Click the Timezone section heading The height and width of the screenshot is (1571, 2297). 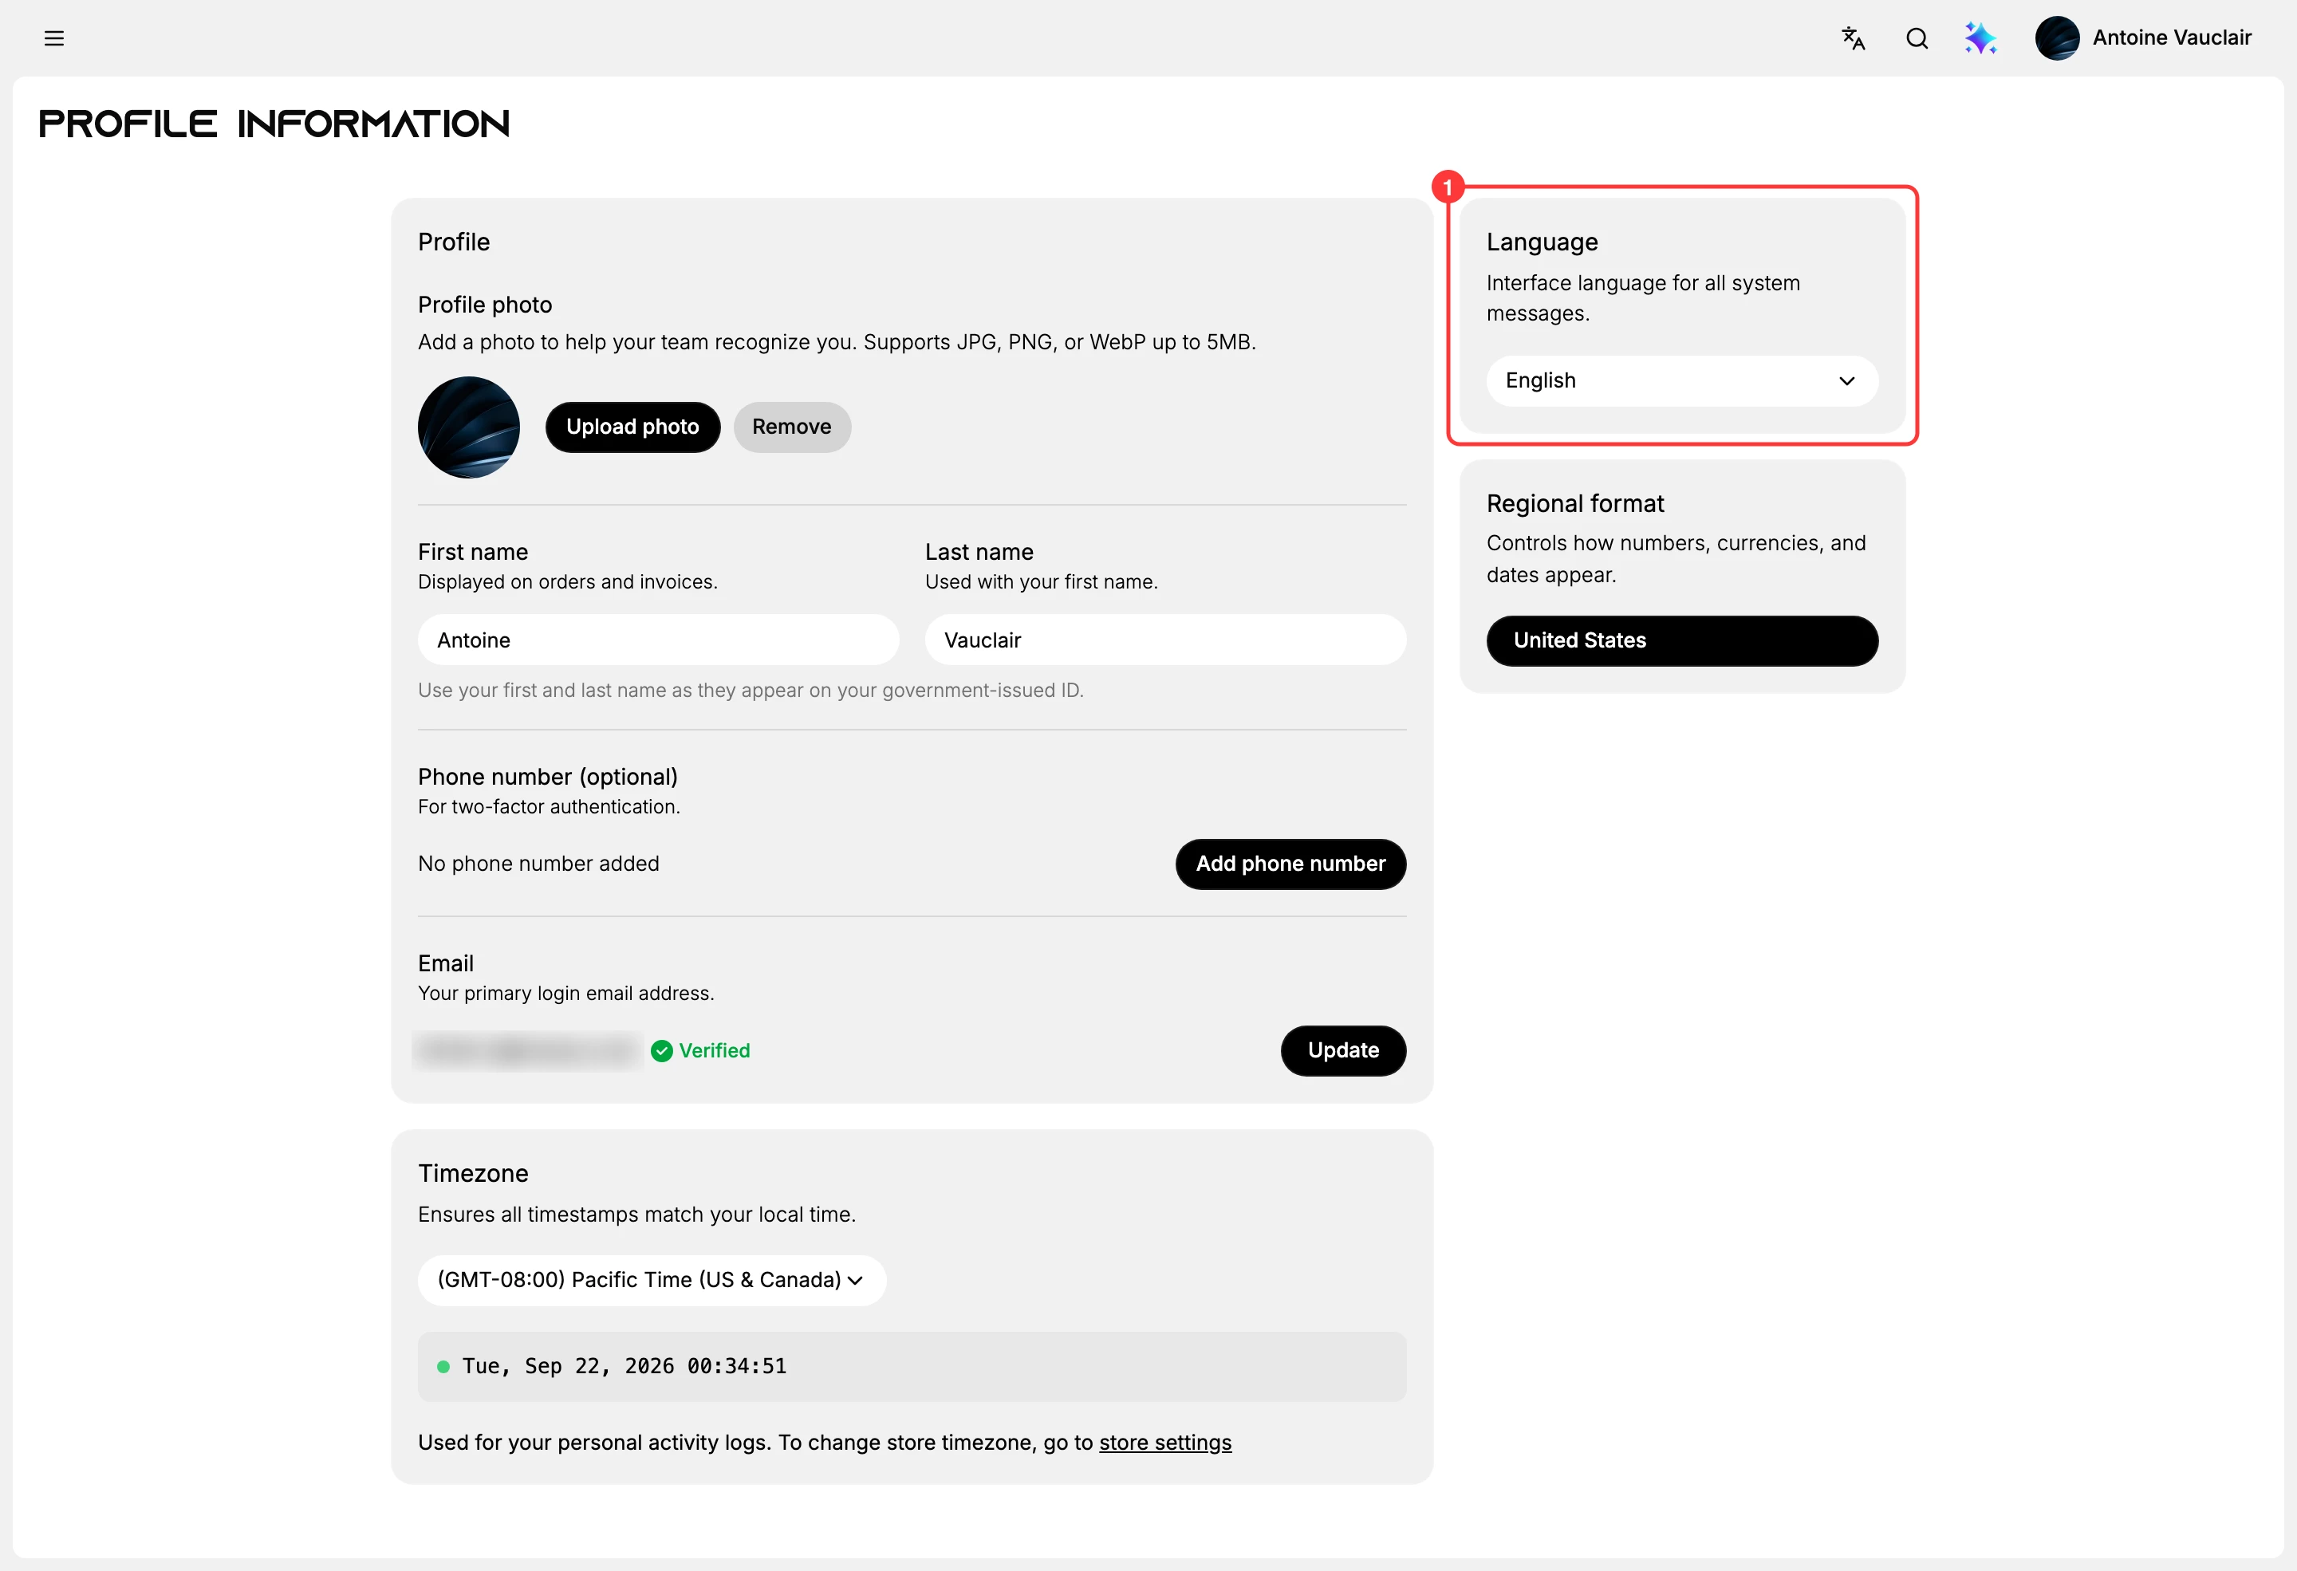[x=472, y=1174]
